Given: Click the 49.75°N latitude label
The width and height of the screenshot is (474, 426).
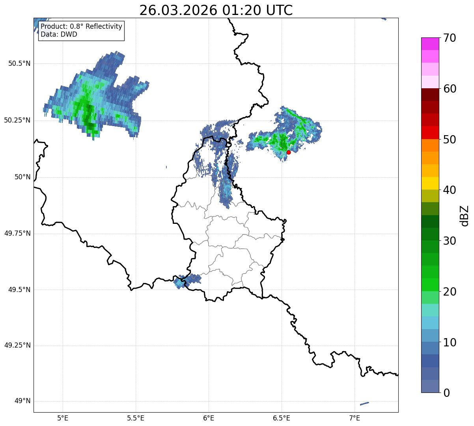Looking at the screenshot, I should click(17, 233).
